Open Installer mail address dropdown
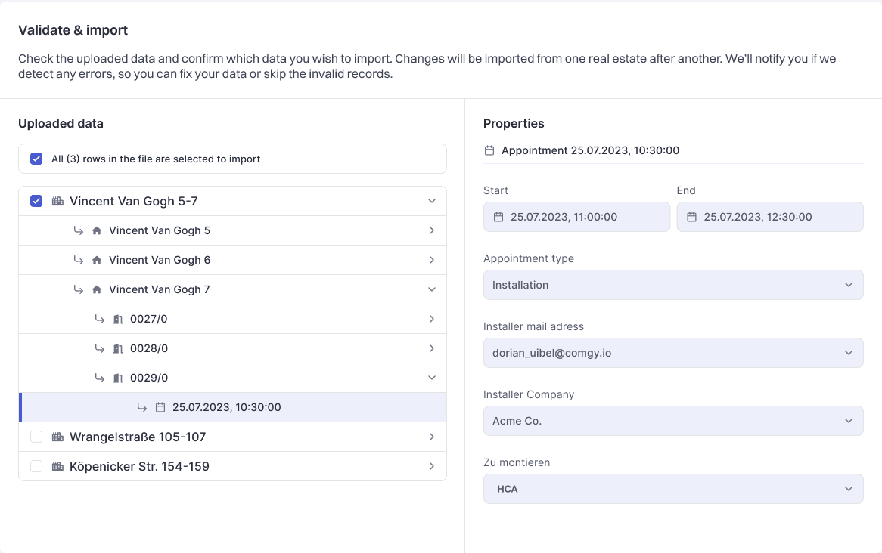882x553 pixels. tap(672, 353)
